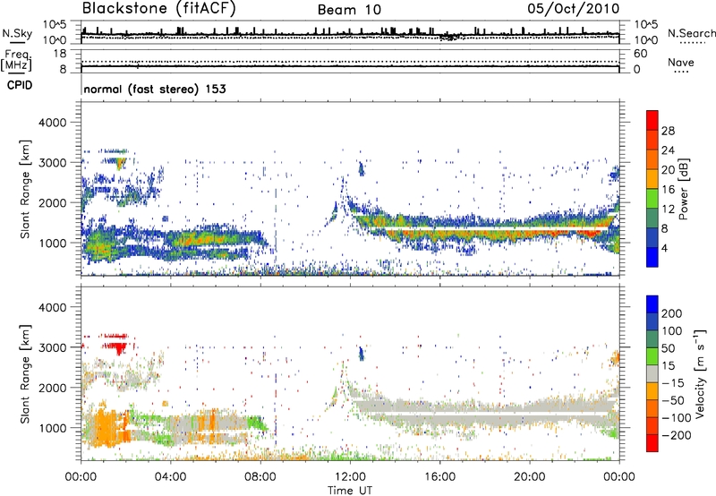This screenshot has width=716, height=496.
Task: Click the 'Freq. [MHz]' label
Action: tap(16, 61)
